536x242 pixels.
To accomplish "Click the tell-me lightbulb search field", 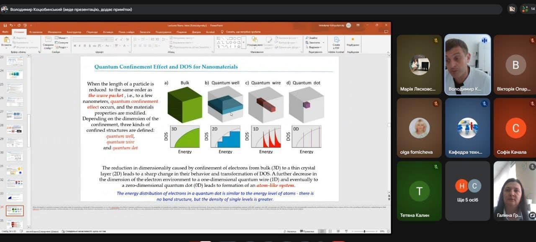I will click(x=241, y=32).
